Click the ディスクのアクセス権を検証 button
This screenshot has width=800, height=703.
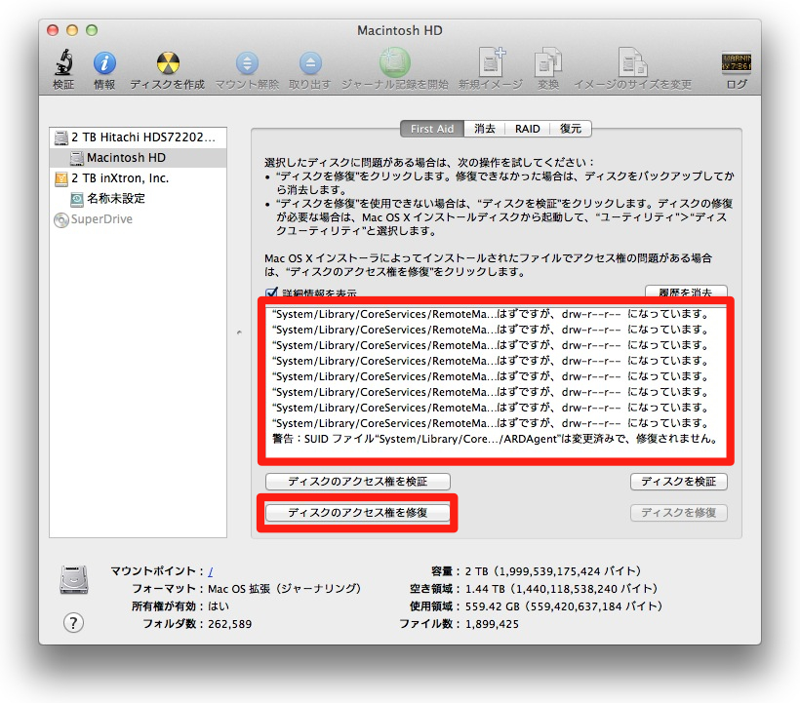pyautogui.click(x=358, y=482)
